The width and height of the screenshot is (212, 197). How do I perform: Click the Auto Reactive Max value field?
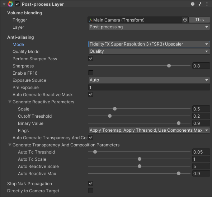point(201,173)
